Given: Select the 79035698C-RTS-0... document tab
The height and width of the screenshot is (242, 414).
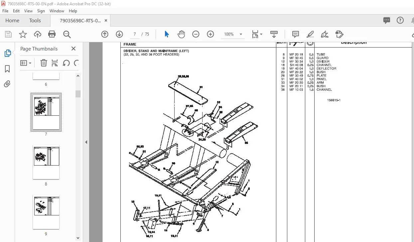Looking at the screenshot, I should point(80,20).
